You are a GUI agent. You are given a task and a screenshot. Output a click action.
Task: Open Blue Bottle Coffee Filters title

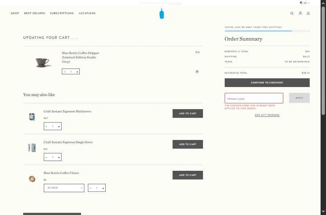tap(61, 173)
